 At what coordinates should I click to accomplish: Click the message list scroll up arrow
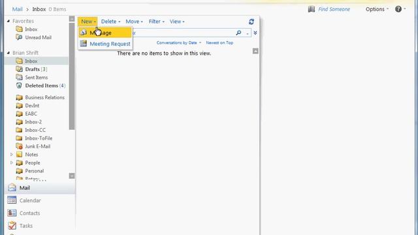tap(255, 51)
